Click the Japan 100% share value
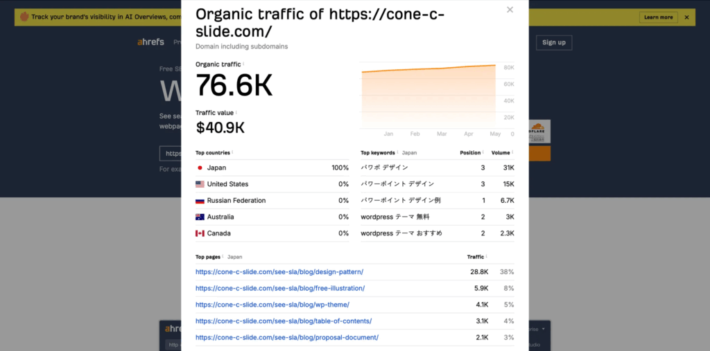This screenshot has height=351, width=710. click(x=340, y=168)
